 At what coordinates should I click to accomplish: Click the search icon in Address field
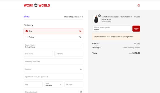[x=81, y=69]
